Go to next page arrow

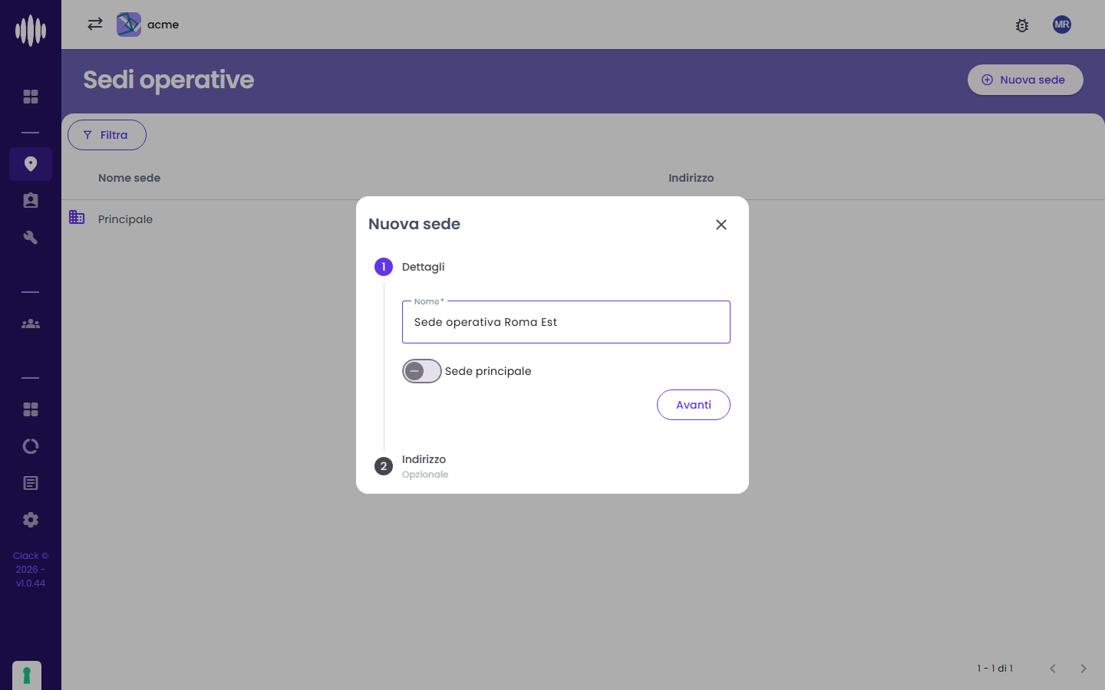click(x=1084, y=669)
